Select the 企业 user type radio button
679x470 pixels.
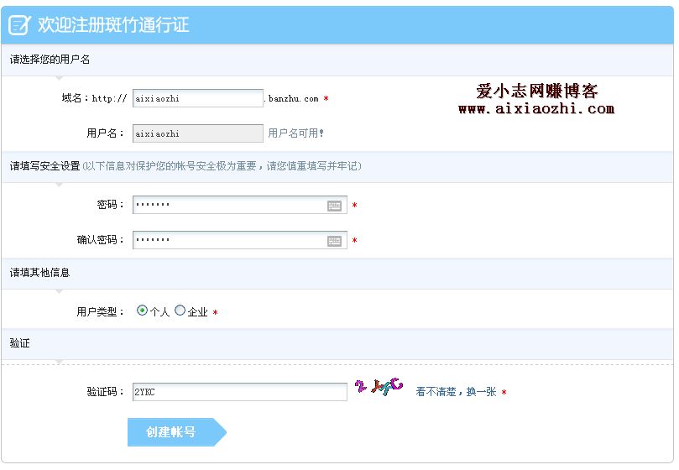(x=180, y=311)
